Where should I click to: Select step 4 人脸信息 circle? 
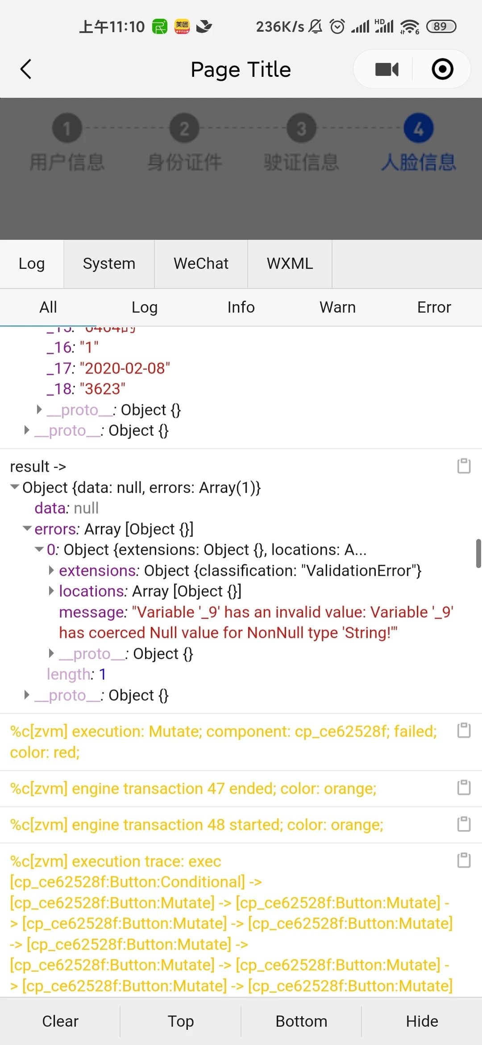(x=418, y=128)
